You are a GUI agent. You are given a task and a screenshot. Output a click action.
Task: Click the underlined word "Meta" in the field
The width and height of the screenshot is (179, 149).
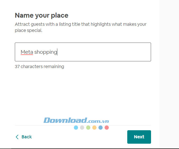pyautogui.click(x=27, y=52)
